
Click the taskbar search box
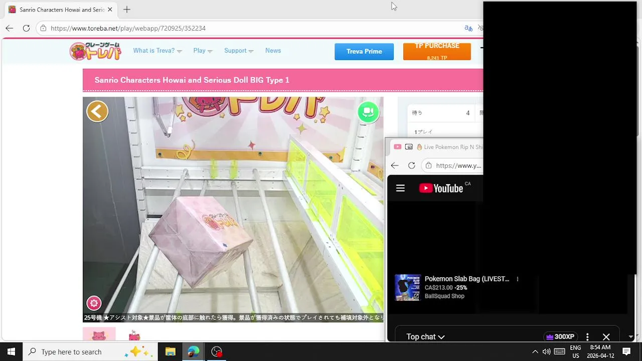click(x=90, y=351)
